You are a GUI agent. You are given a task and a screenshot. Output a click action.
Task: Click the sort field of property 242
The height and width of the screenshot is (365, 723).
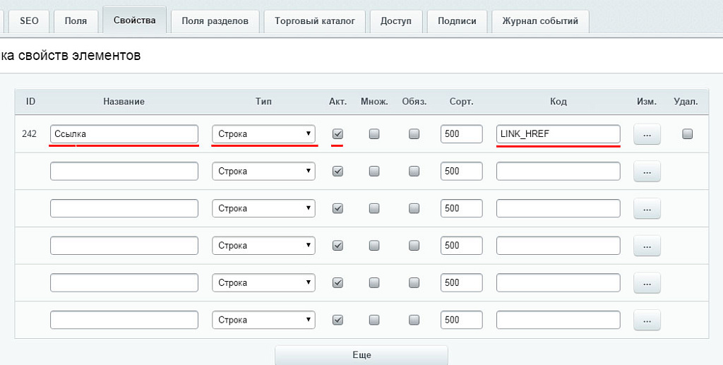461,133
